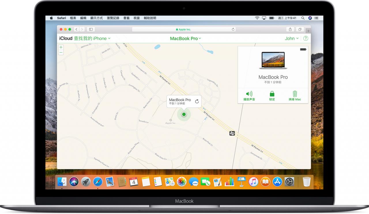The image size is (369, 214).
Task: Open the 顯示方式 menu
Action: (x=97, y=18)
